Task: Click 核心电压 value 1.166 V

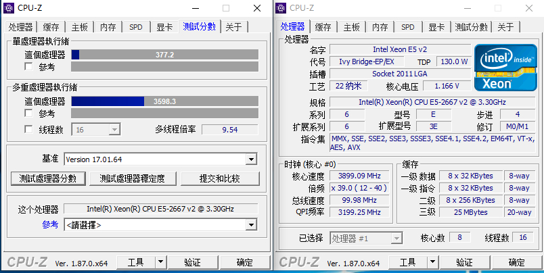Action: (x=447, y=86)
